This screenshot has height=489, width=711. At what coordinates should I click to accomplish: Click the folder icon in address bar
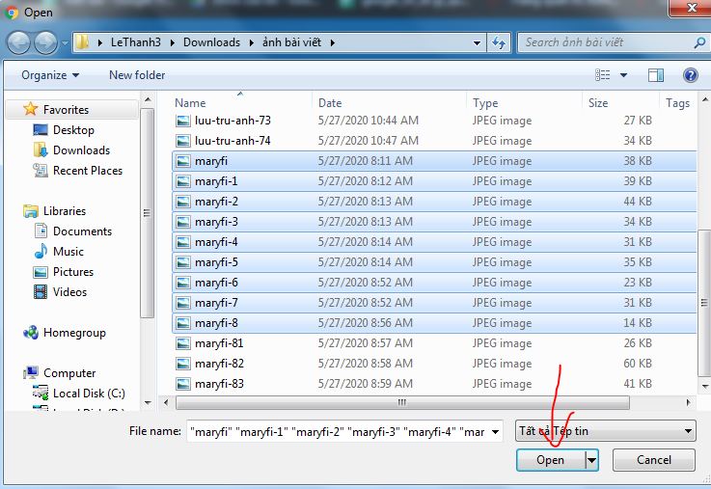tap(82, 42)
